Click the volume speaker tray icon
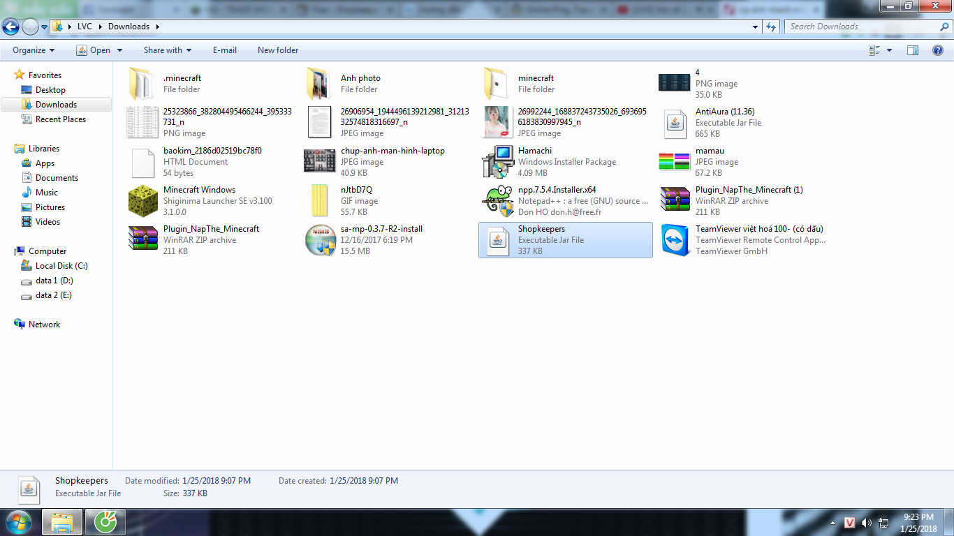954x536 pixels. (x=867, y=523)
